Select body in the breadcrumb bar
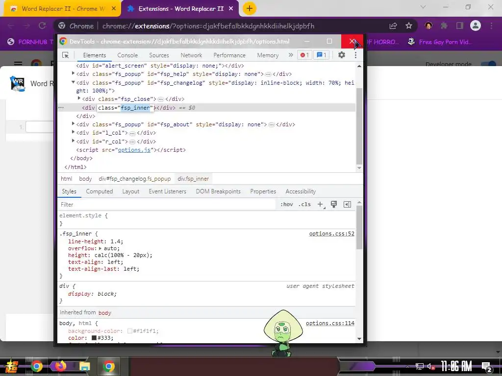The image size is (502, 376). pos(85,179)
